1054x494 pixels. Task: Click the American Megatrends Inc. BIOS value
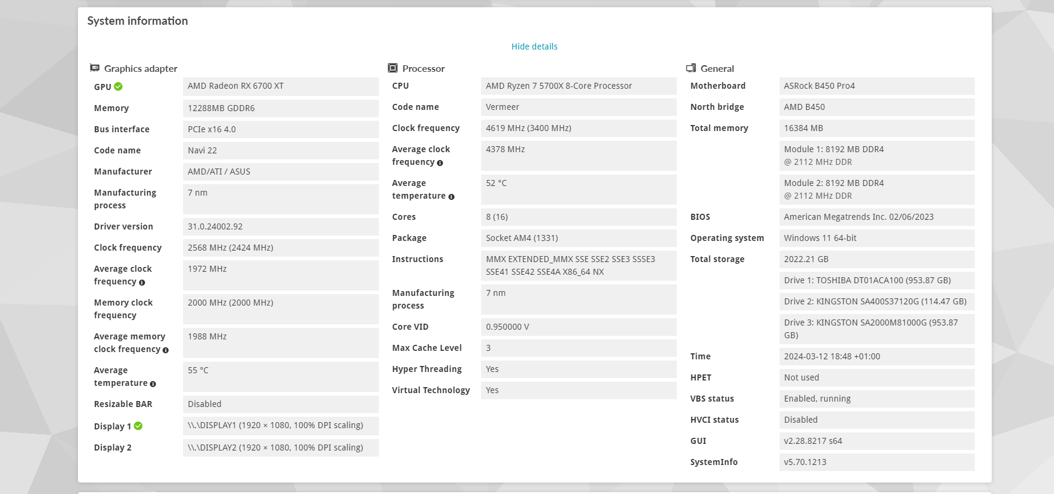pyautogui.click(x=877, y=217)
